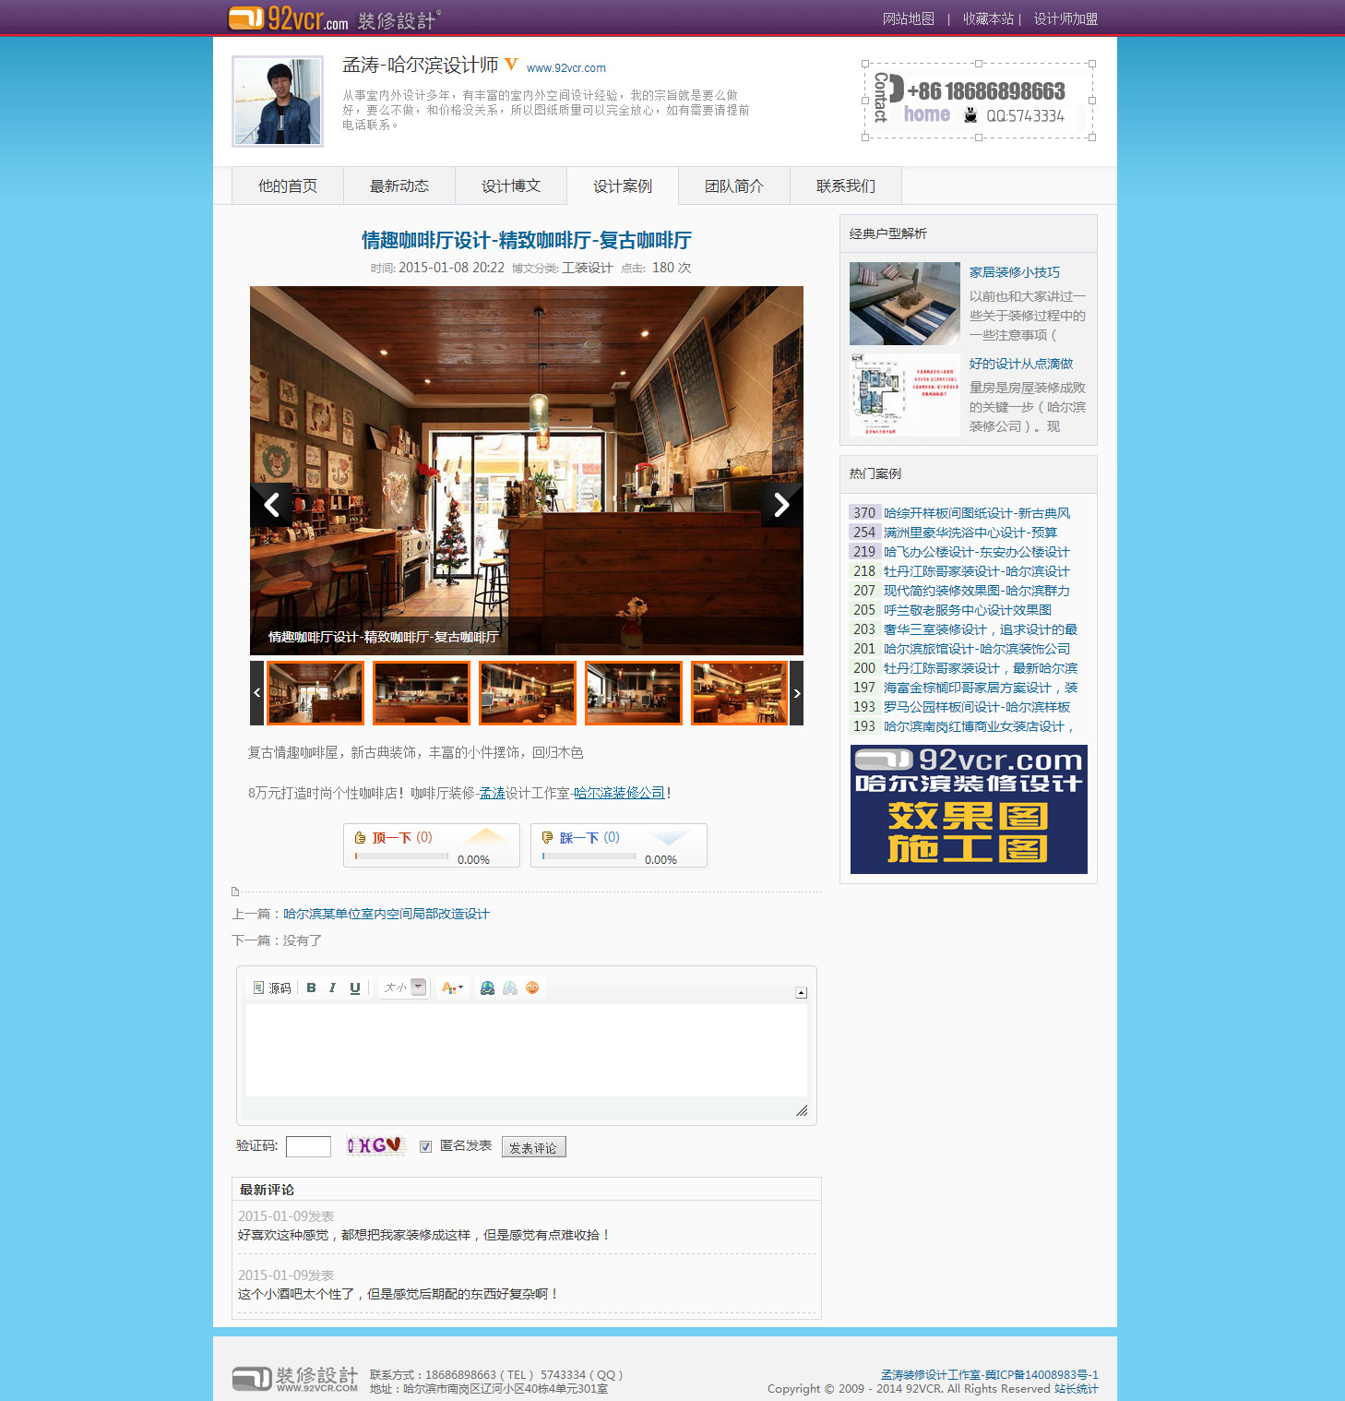
Task: Open the 他的首页 tab
Action: coord(288,186)
